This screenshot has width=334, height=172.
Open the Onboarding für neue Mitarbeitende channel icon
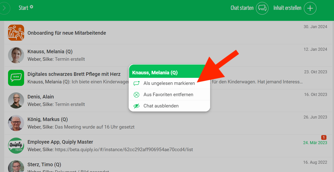click(16, 33)
